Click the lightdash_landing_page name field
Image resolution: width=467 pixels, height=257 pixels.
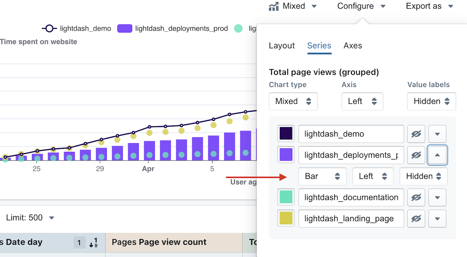[x=351, y=218]
